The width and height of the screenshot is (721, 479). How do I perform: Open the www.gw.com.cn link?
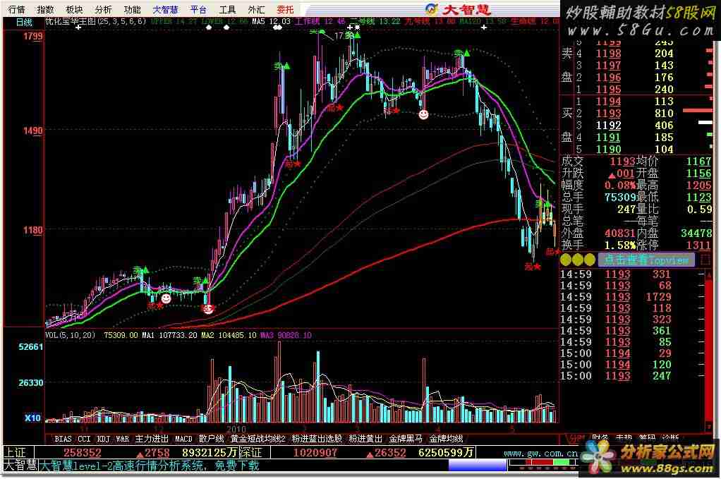tap(540, 454)
